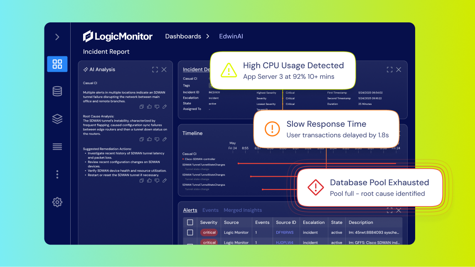Go to Dashboards breadcrumb

click(x=183, y=36)
